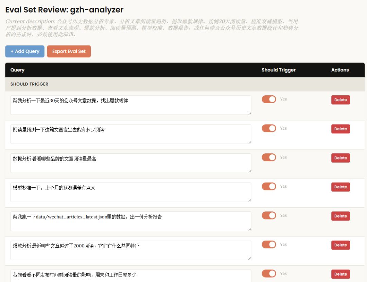
Task: Disable Should Trigger for the 30天爆款规律 query
Action: tap(268, 99)
